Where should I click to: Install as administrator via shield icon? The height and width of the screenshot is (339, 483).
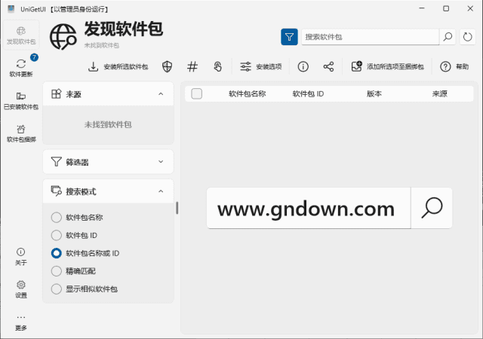click(167, 66)
